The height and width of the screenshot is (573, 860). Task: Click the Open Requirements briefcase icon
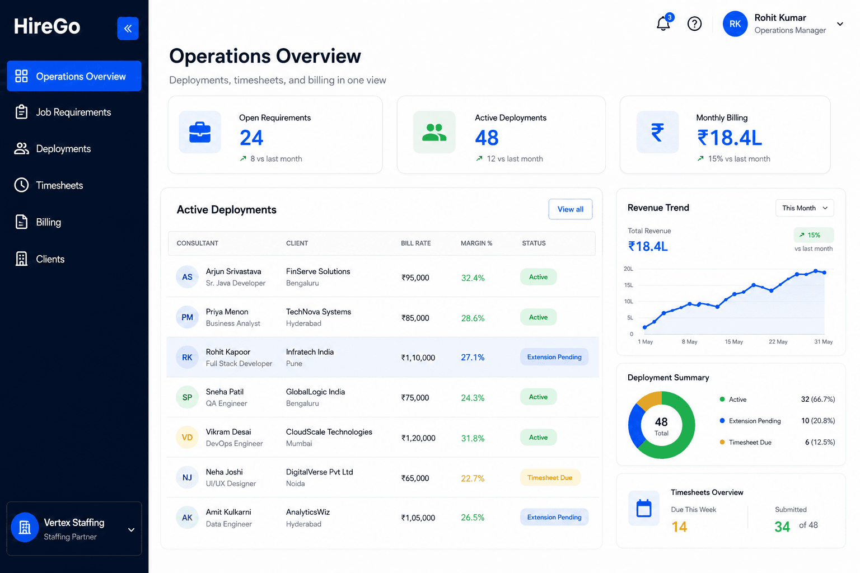click(x=200, y=132)
